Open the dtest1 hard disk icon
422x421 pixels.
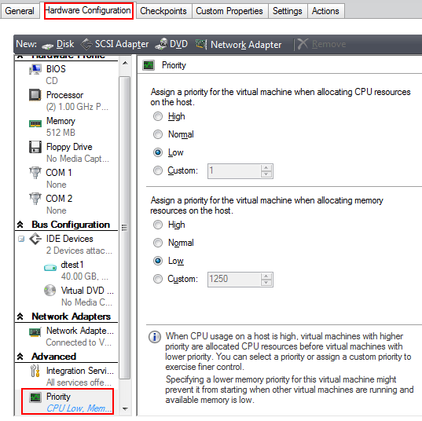[50, 267]
